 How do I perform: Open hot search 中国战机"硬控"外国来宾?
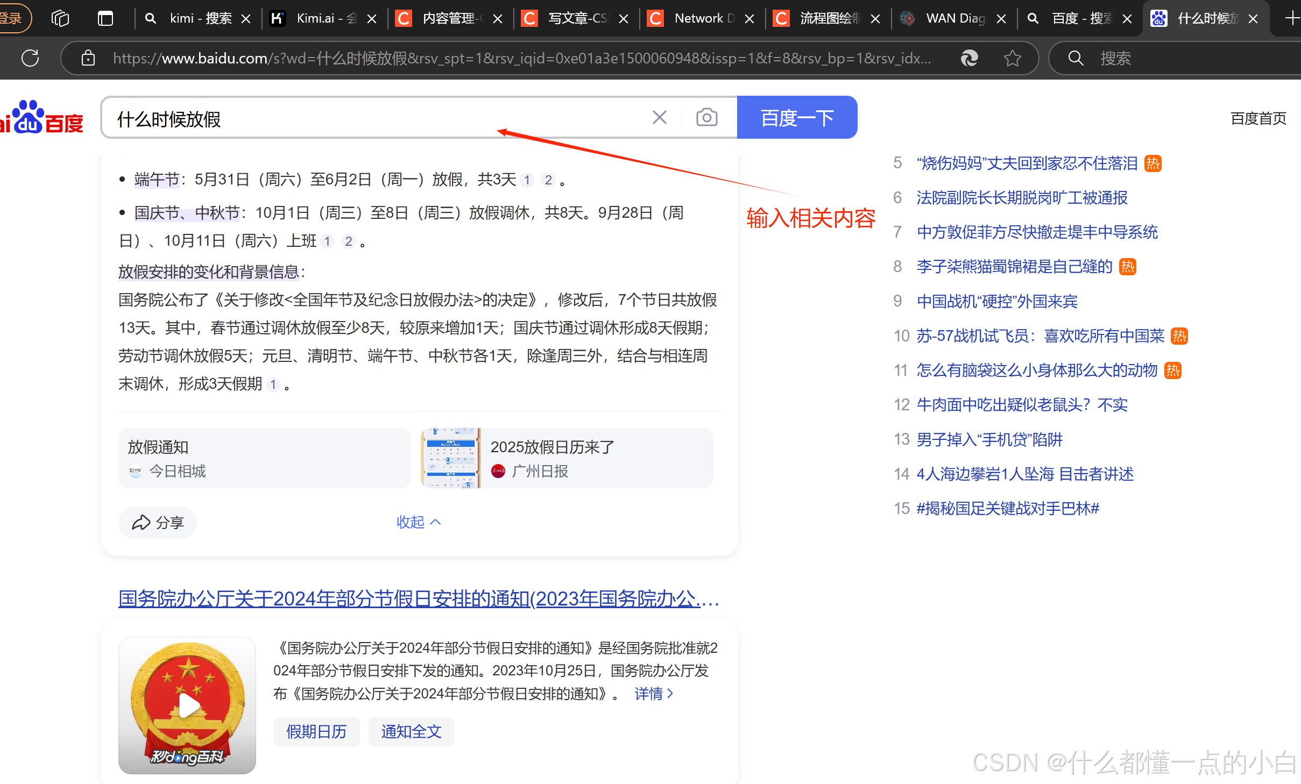pyautogui.click(x=997, y=301)
